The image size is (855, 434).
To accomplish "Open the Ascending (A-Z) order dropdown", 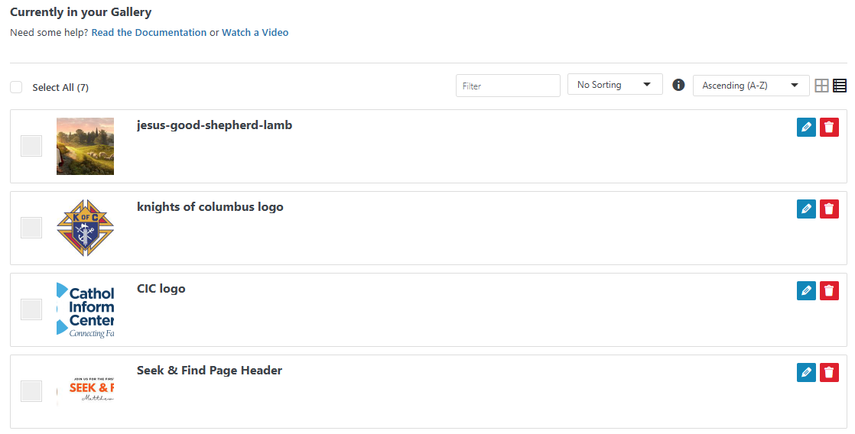I will [x=750, y=86].
